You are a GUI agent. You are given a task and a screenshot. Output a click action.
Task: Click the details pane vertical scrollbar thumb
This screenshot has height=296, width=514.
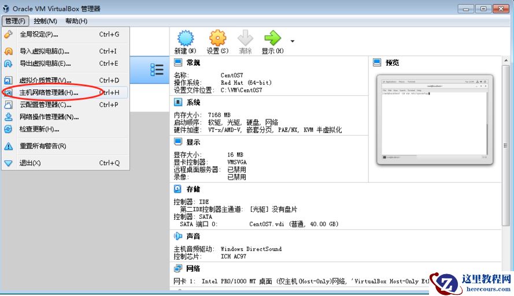point(505,145)
